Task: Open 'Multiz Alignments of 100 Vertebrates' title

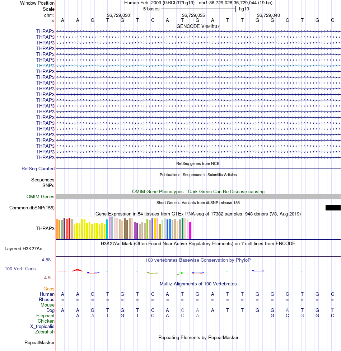Action: (198, 284)
